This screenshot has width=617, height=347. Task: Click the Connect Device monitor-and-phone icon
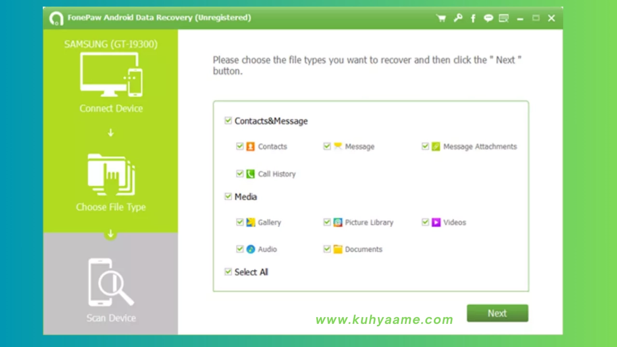coord(111,74)
